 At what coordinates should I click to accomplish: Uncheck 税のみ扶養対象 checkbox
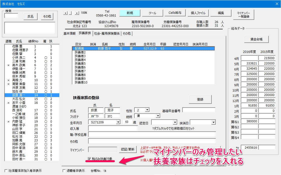(x=89, y=159)
